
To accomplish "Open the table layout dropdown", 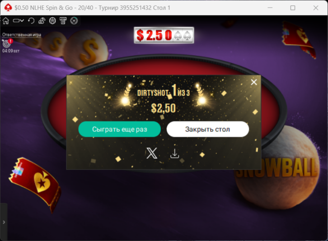I will point(19,21).
